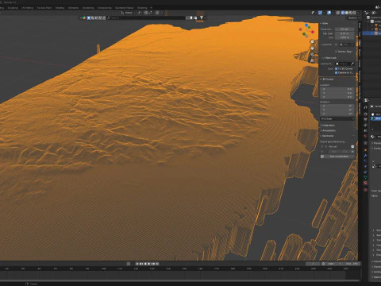The image size is (381, 286).
Task: Click the timeline current frame field
Action: click(313, 264)
